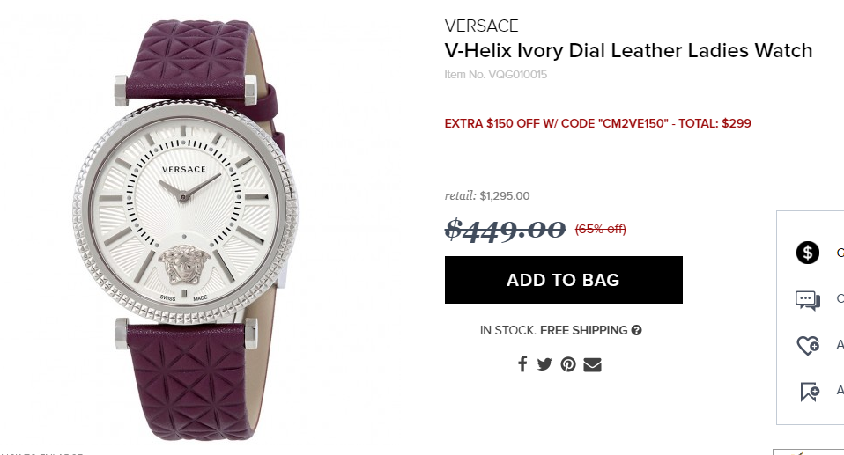This screenshot has height=455, width=844.
Task: Tweet the product via Twitter icon
Action: 544,364
